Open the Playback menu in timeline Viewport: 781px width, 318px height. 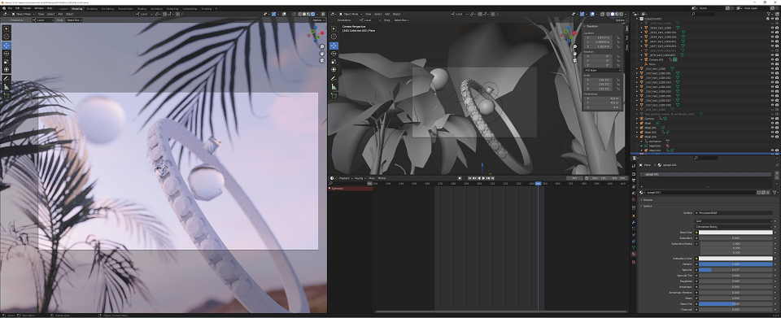tap(345, 177)
